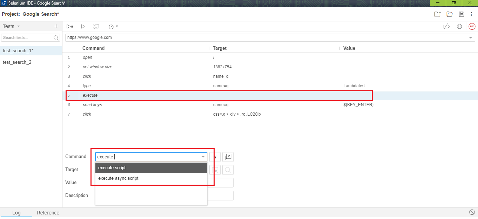Image resolution: width=478 pixels, height=219 pixels.
Task: Click the create new project icon
Action: [437, 14]
